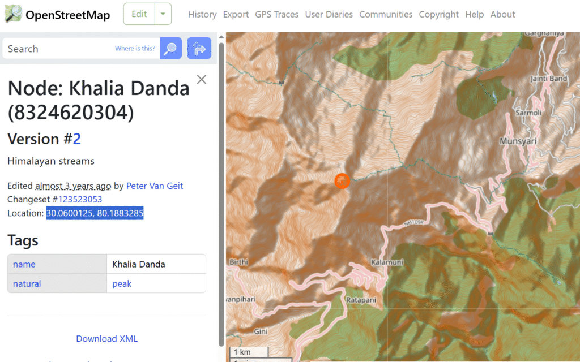Open the Help menu
The image size is (580, 362).
pyautogui.click(x=475, y=14)
